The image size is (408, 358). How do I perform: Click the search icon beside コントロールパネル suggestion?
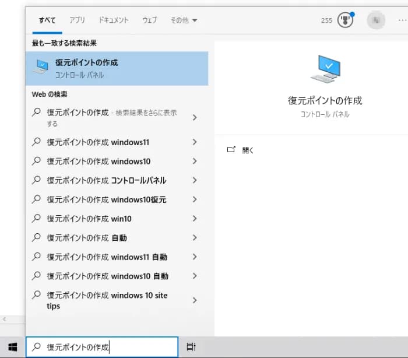click(x=36, y=180)
